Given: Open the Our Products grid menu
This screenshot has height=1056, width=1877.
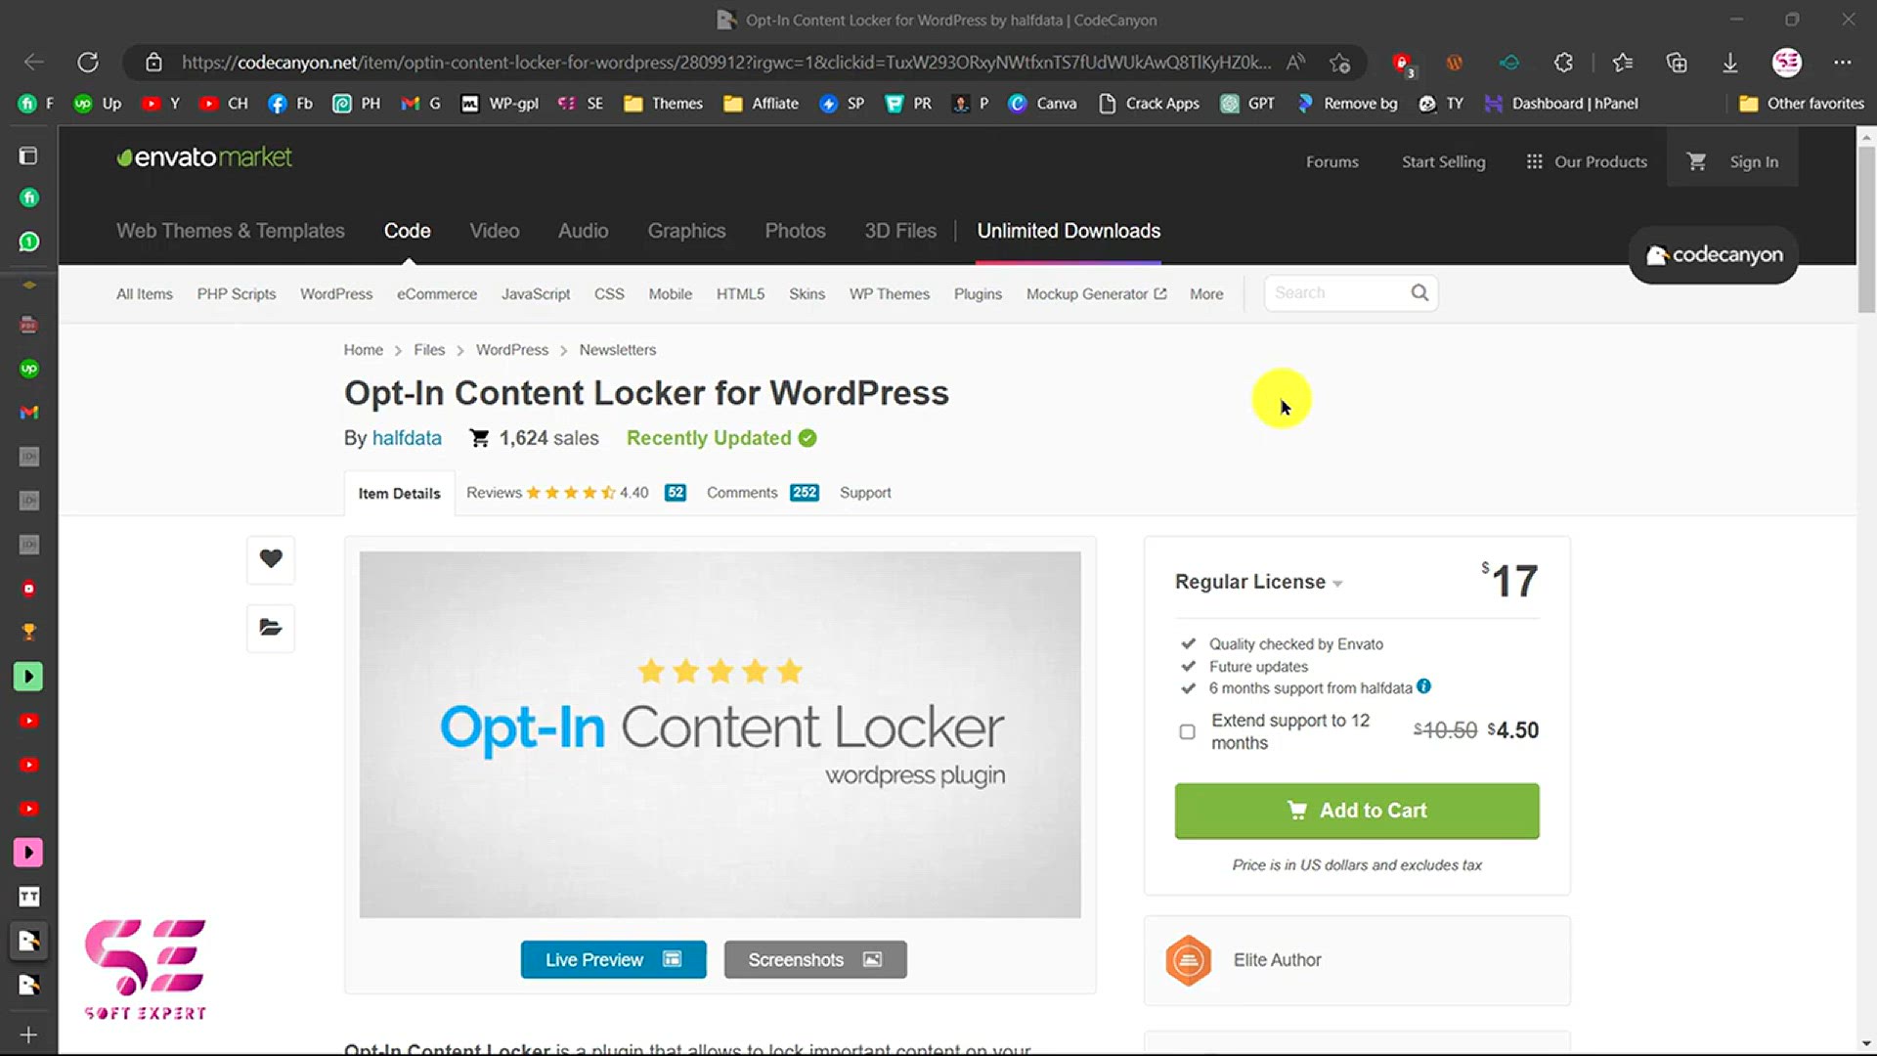Looking at the screenshot, I should [x=1587, y=161].
